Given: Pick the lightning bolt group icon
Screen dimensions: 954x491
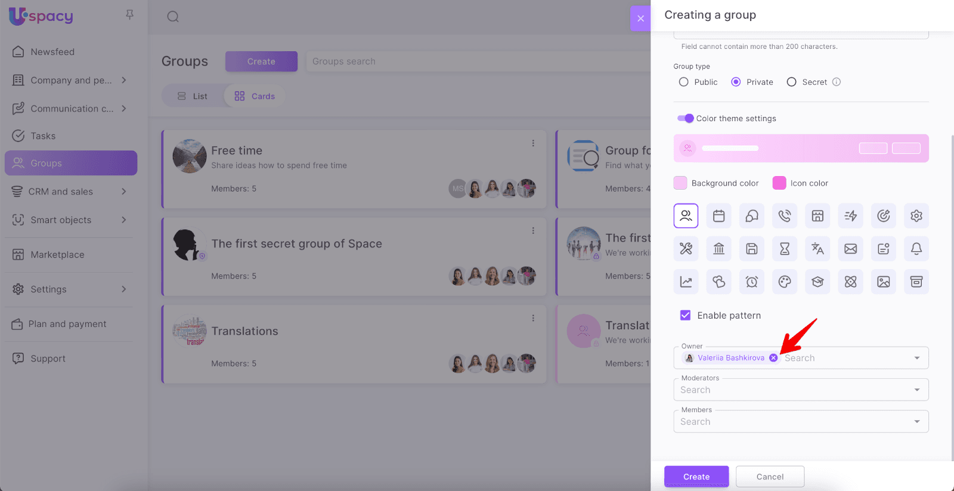Looking at the screenshot, I should pos(851,215).
